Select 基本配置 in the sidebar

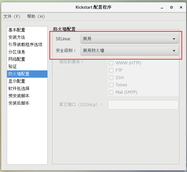(27, 30)
